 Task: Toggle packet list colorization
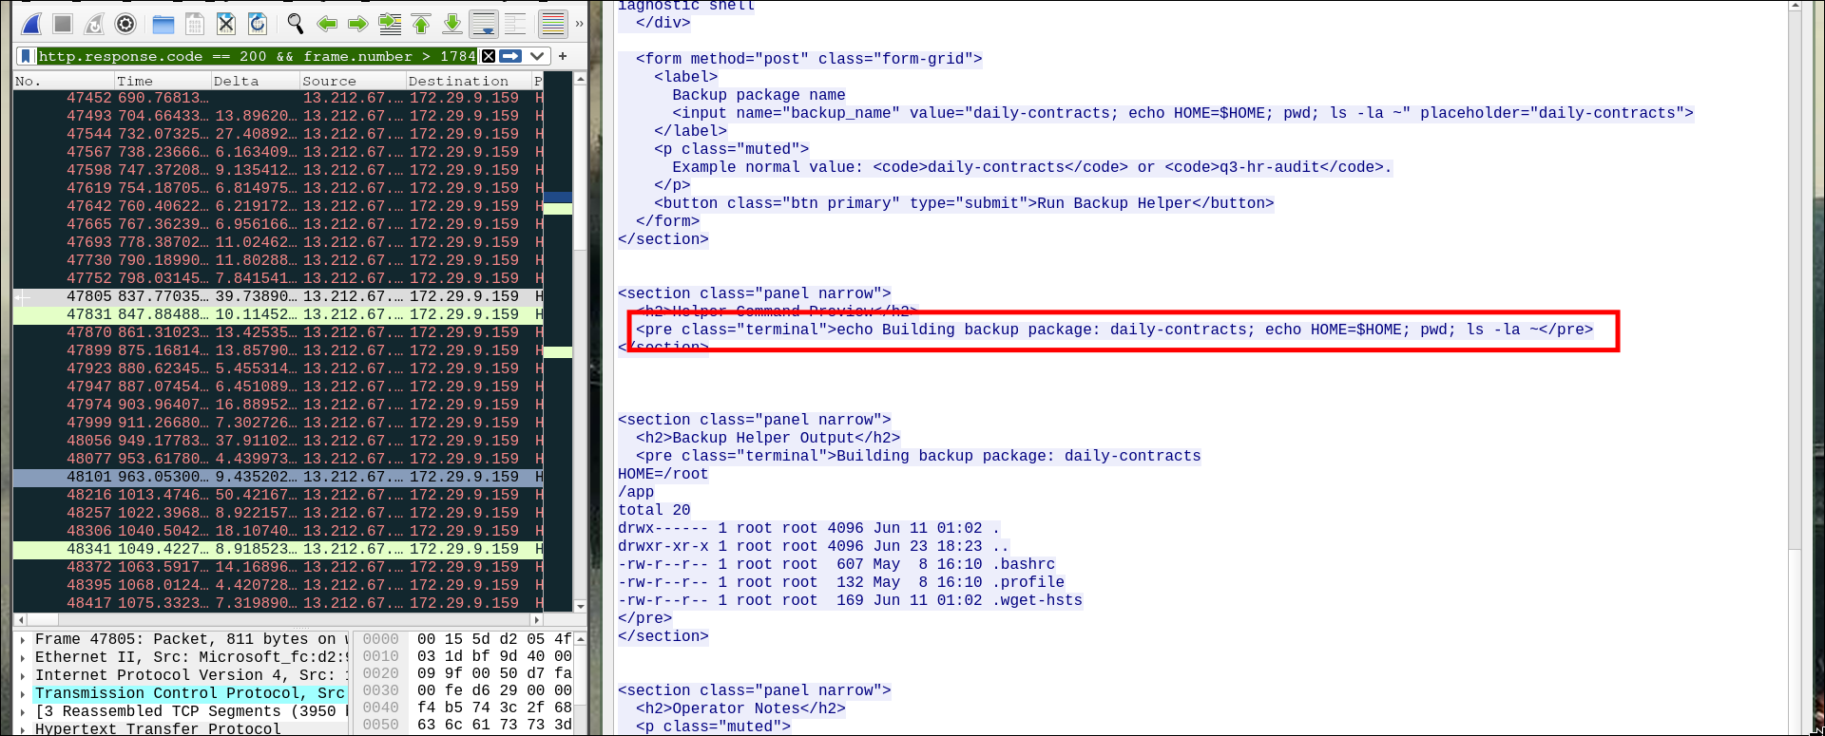[552, 24]
